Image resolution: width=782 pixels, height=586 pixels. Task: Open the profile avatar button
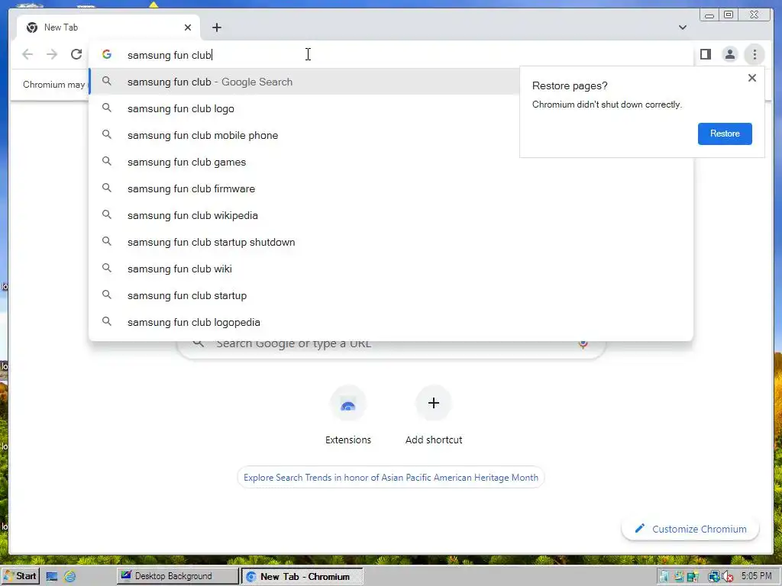729,54
